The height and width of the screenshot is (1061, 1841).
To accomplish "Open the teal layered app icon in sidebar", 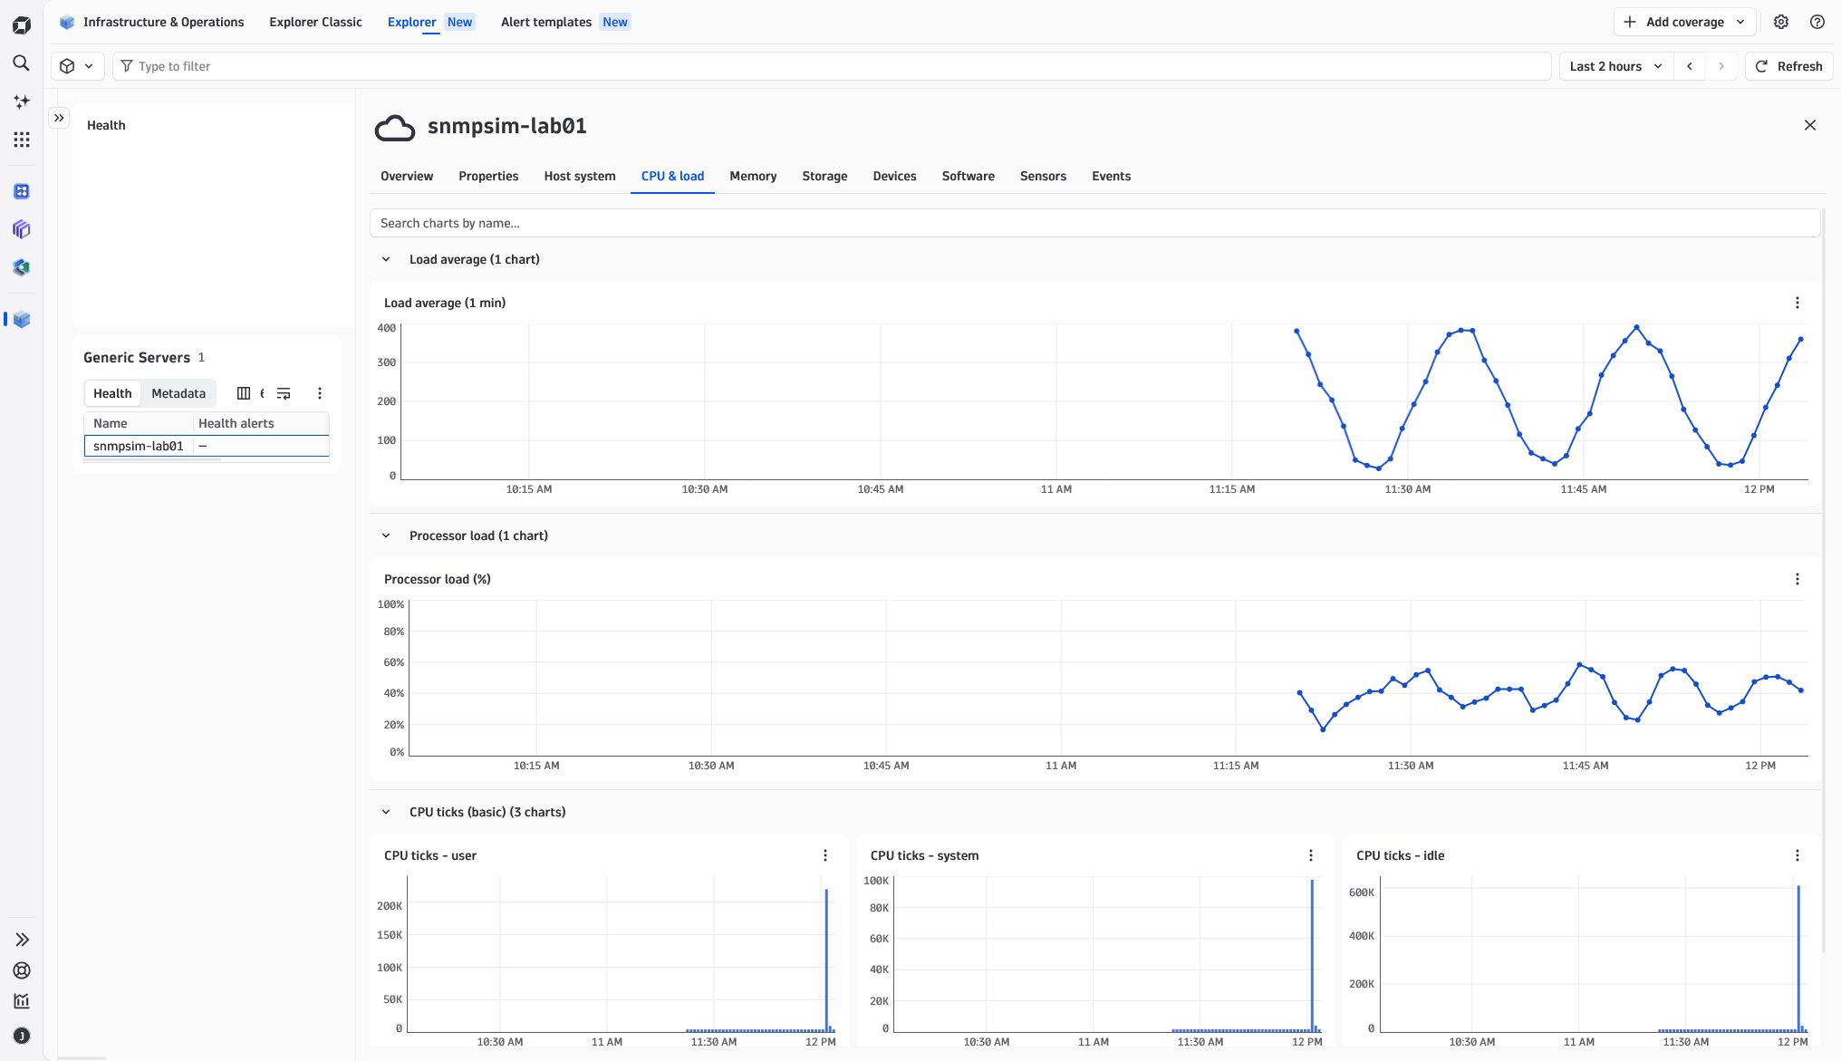I will point(22,267).
